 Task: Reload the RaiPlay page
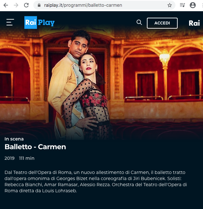click(26, 5)
